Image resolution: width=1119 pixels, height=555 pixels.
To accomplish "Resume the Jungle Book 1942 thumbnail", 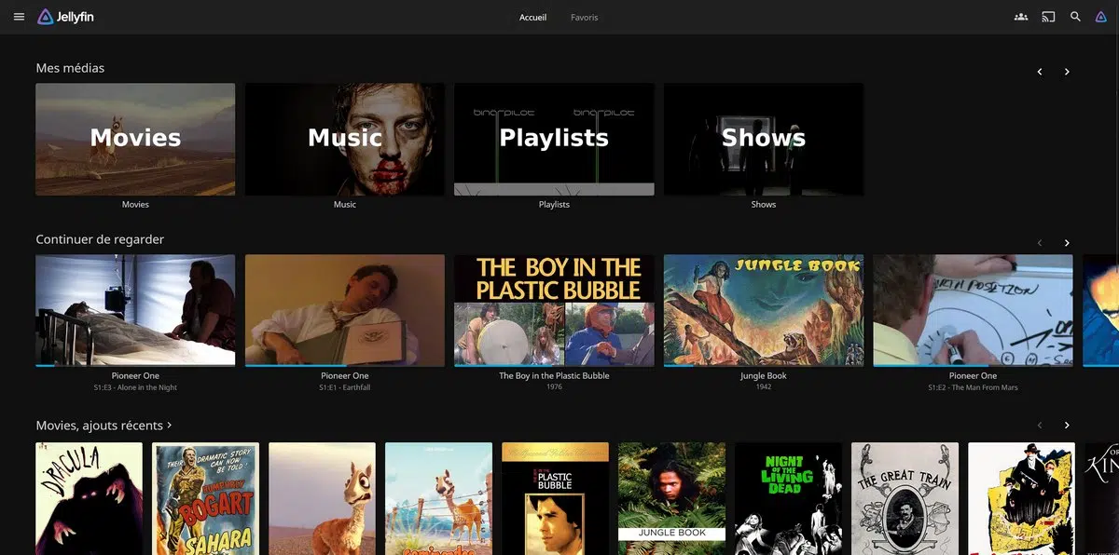I will (x=764, y=310).
